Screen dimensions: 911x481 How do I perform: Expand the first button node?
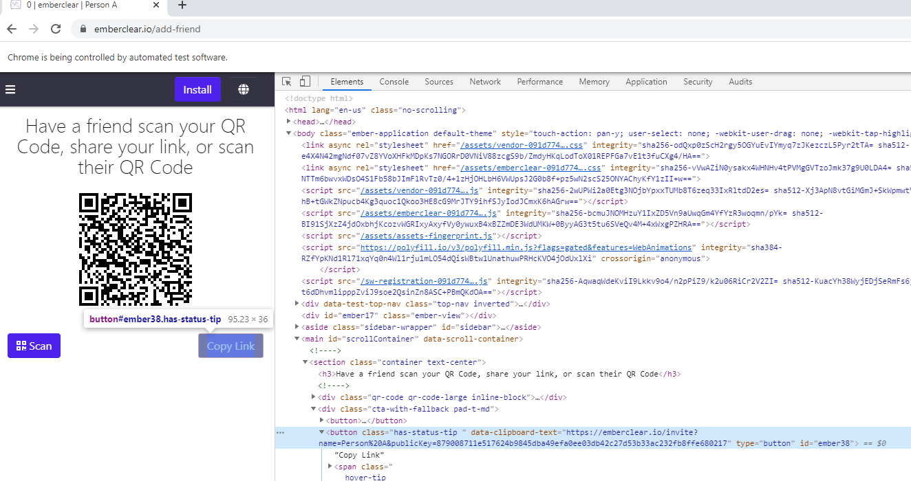pyautogui.click(x=322, y=421)
